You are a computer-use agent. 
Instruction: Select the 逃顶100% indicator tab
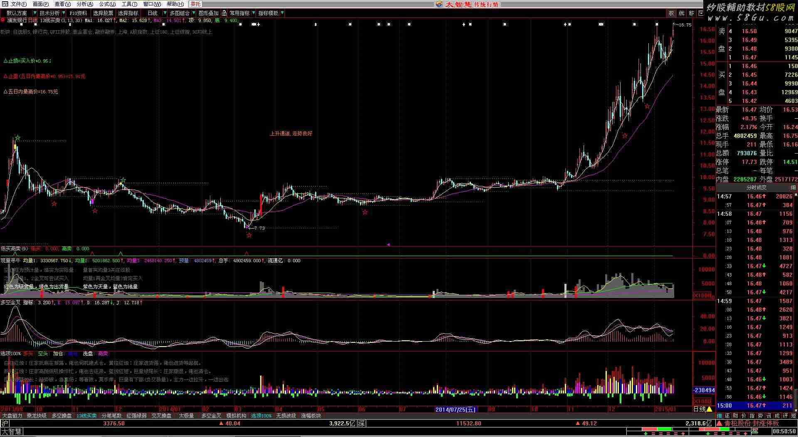coord(261,415)
